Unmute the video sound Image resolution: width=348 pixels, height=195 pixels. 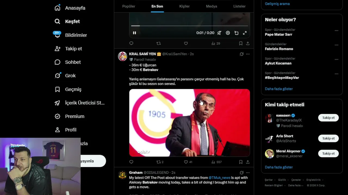pyautogui.click(x=219, y=33)
